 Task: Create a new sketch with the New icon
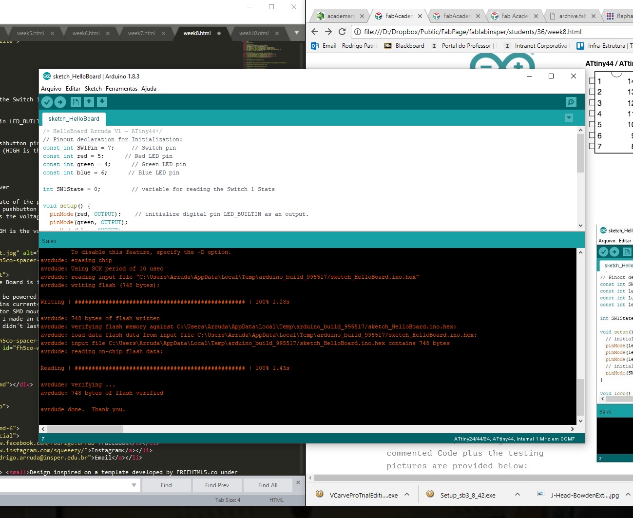point(76,102)
